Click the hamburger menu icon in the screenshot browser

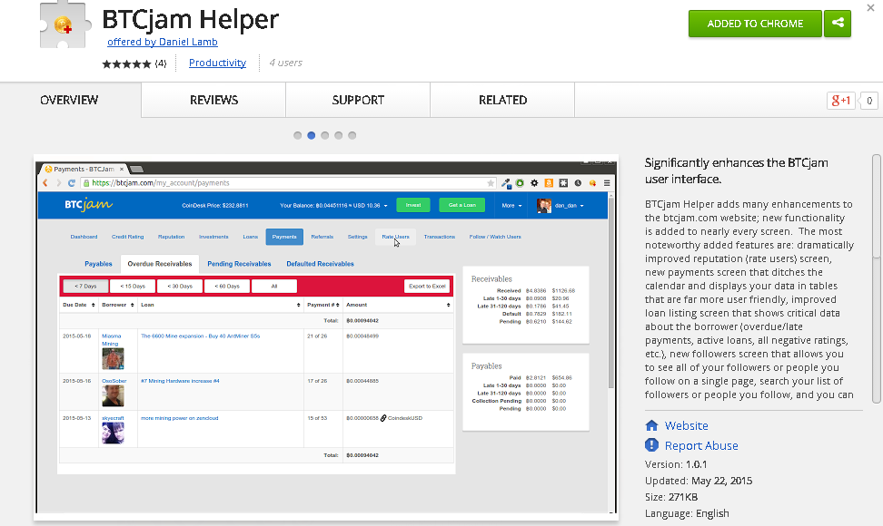pyautogui.click(x=607, y=183)
